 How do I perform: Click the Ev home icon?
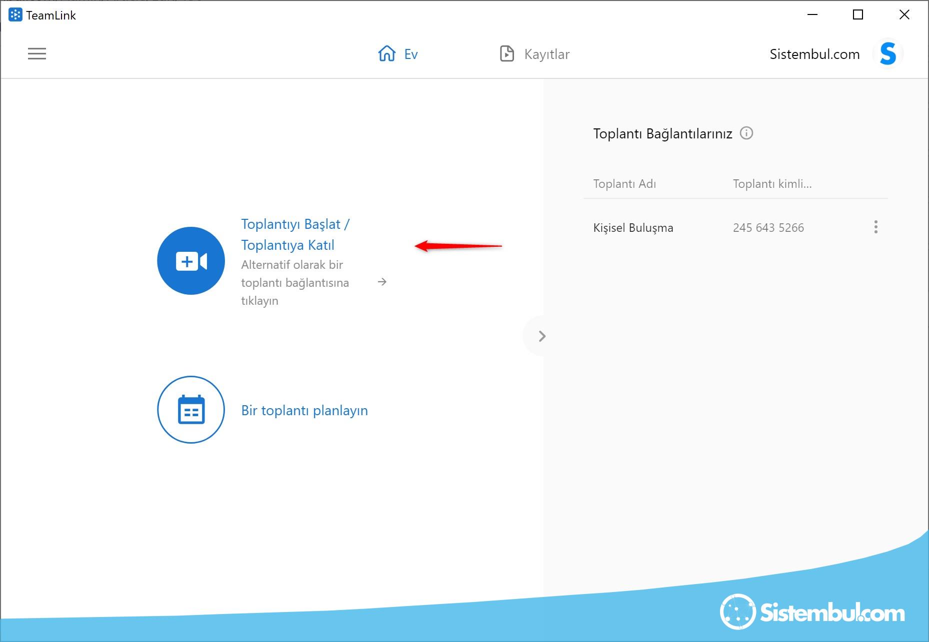387,53
